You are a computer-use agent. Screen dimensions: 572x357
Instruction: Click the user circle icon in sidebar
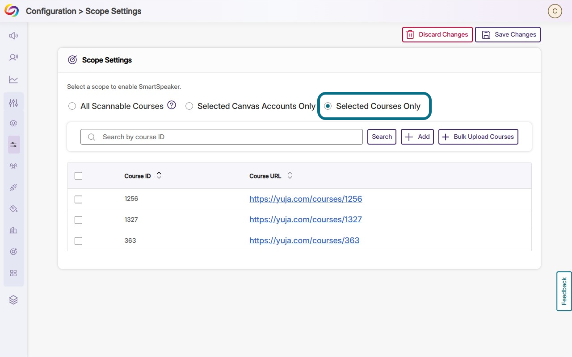(13, 252)
